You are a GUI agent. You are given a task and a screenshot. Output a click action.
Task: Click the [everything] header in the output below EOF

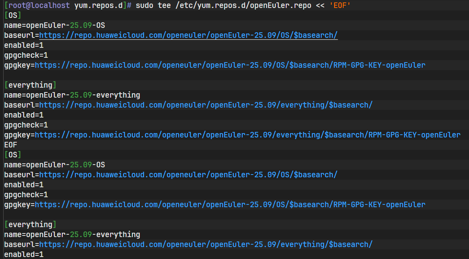[x=30, y=225]
